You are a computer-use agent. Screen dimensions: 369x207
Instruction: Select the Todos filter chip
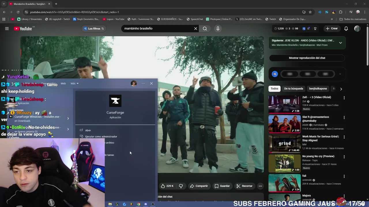click(x=274, y=89)
